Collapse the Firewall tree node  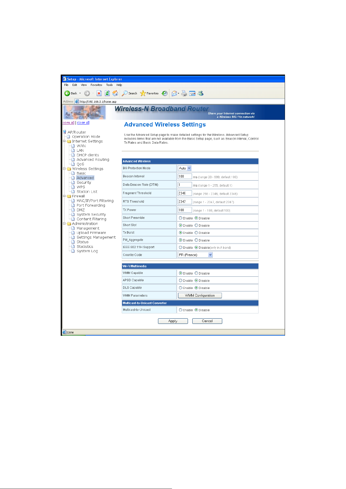point(64,196)
